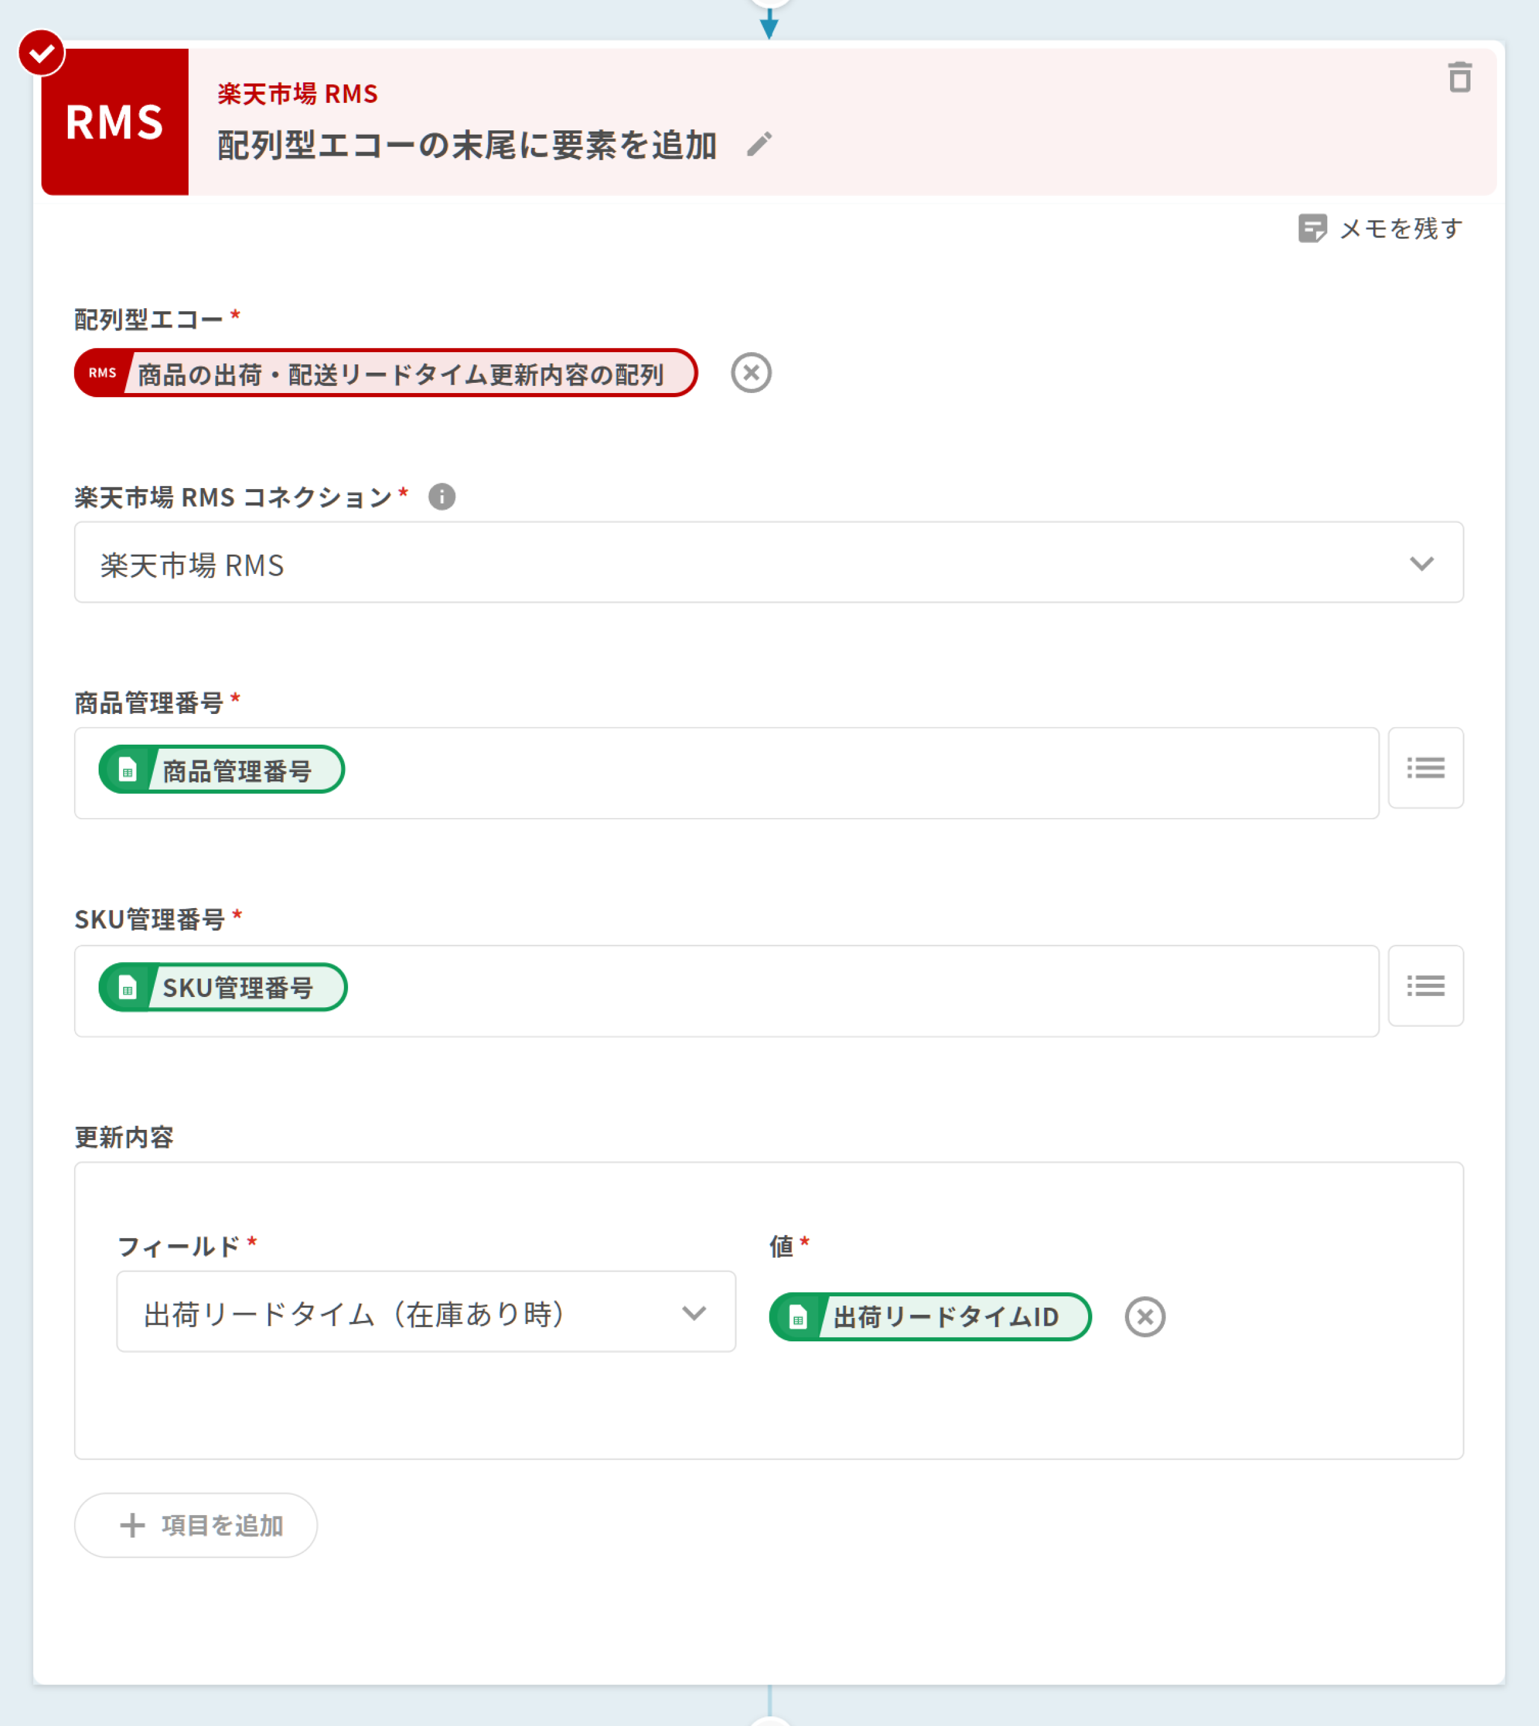Select the 商品管理番号 green pill tag
Image resolution: width=1539 pixels, height=1726 pixels.
pos(222,770)
